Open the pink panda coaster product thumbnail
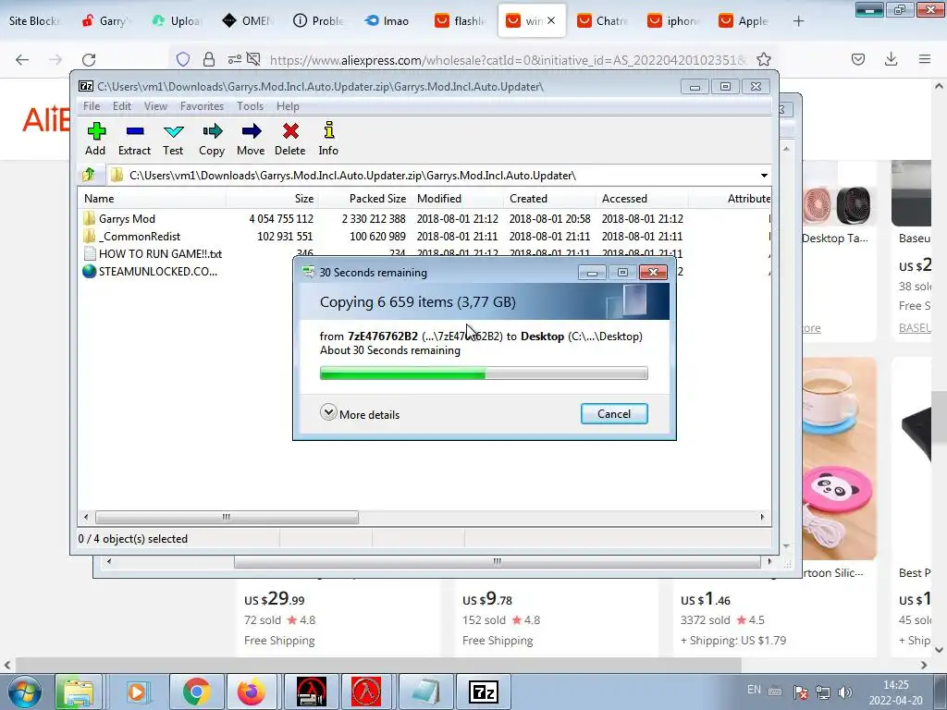The height and width of the screenshot is (710, 947). (840, 459)
